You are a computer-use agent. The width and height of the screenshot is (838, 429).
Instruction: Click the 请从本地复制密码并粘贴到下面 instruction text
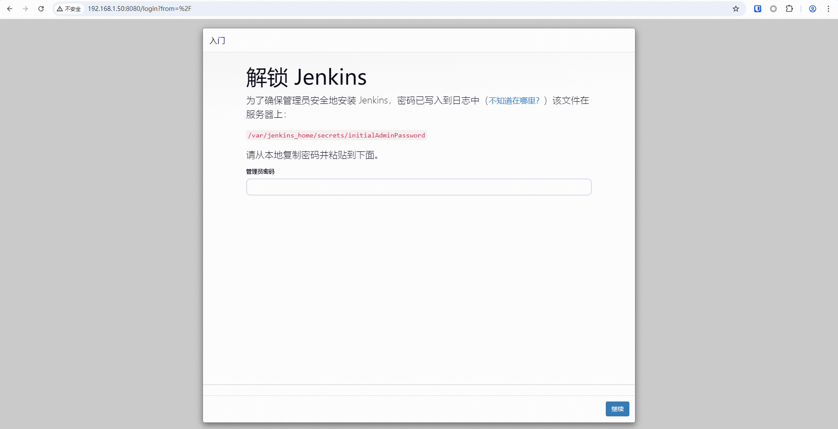pyautogui.click(x=313, y=155)
